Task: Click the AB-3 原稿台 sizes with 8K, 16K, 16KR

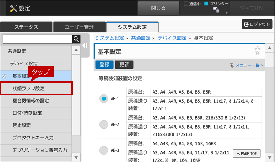Action: (184, 143)
